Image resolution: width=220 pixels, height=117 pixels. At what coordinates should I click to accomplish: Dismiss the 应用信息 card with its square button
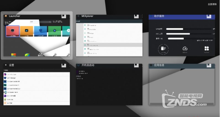[x=209, y=66]
